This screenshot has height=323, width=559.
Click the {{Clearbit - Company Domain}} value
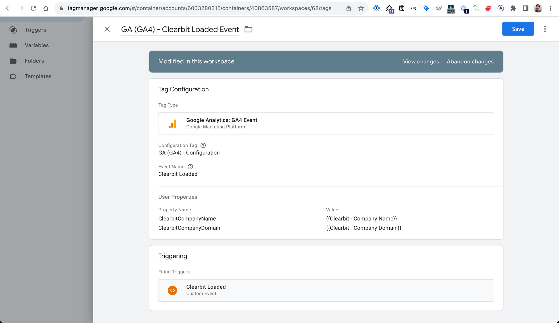coord(364,228)
